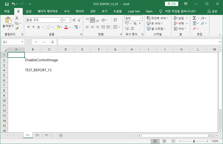
Task: Click the insert function fx icon
Action: click(52, 42)
